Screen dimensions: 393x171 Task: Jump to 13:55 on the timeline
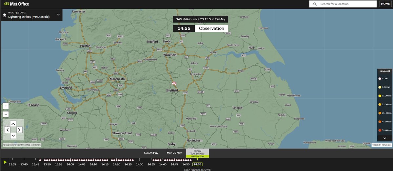pos(59,164)
